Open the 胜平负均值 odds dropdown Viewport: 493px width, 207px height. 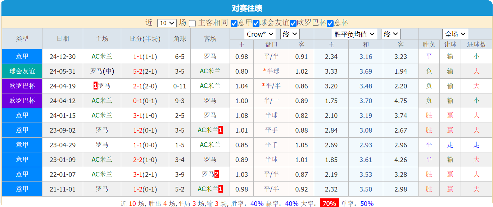click(354, 34)
